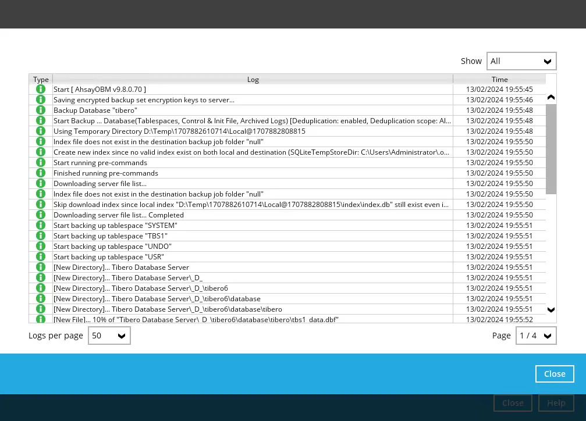
Task: Click the info icon for "Finished running pre-commands"
Action: (x=40, y=173)
